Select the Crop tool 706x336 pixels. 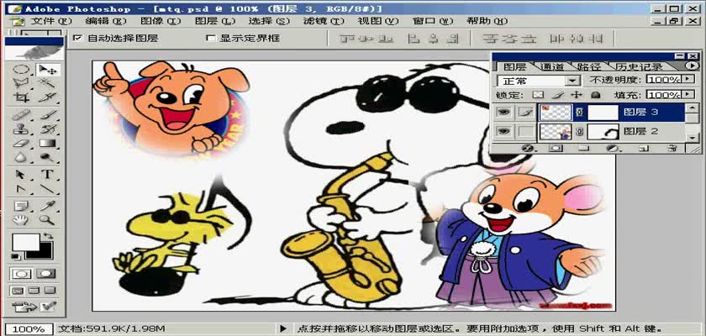(x=21, y=97)
